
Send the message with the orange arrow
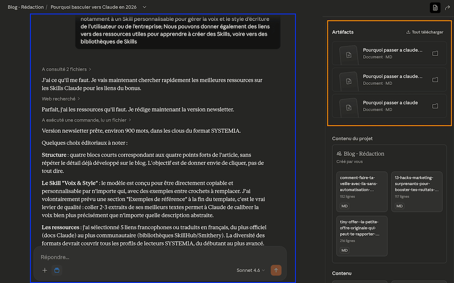(x=276, y=270)
